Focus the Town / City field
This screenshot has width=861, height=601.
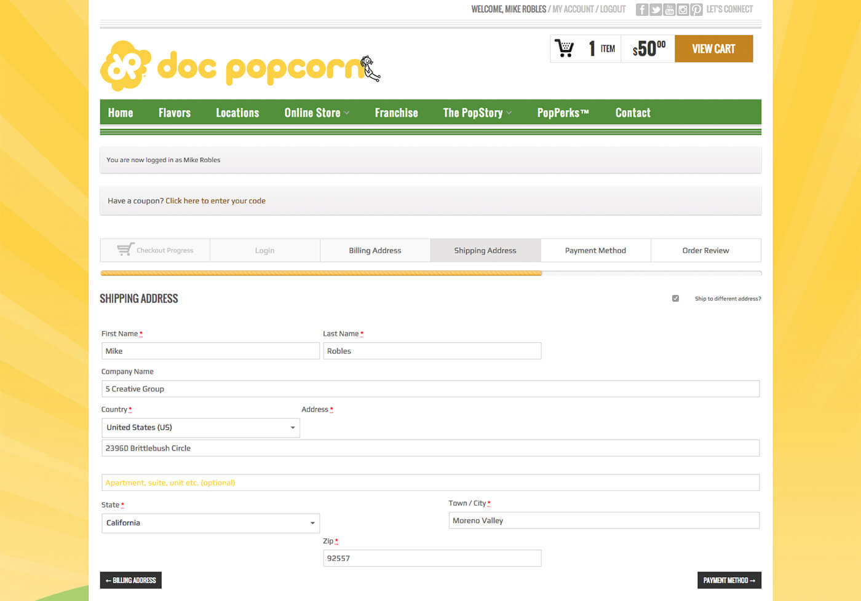pyautogui.click(x=604, y=520)
